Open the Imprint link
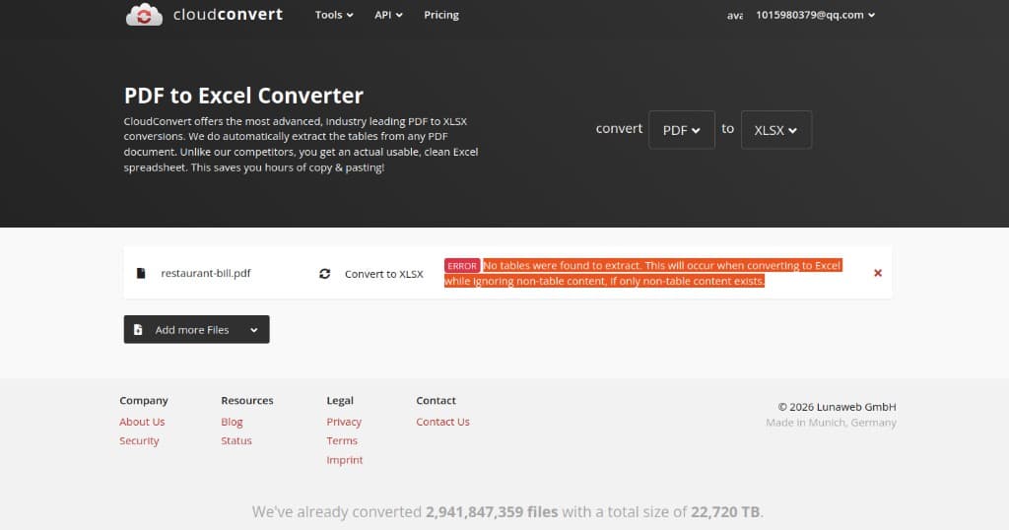 coord(344,460)
